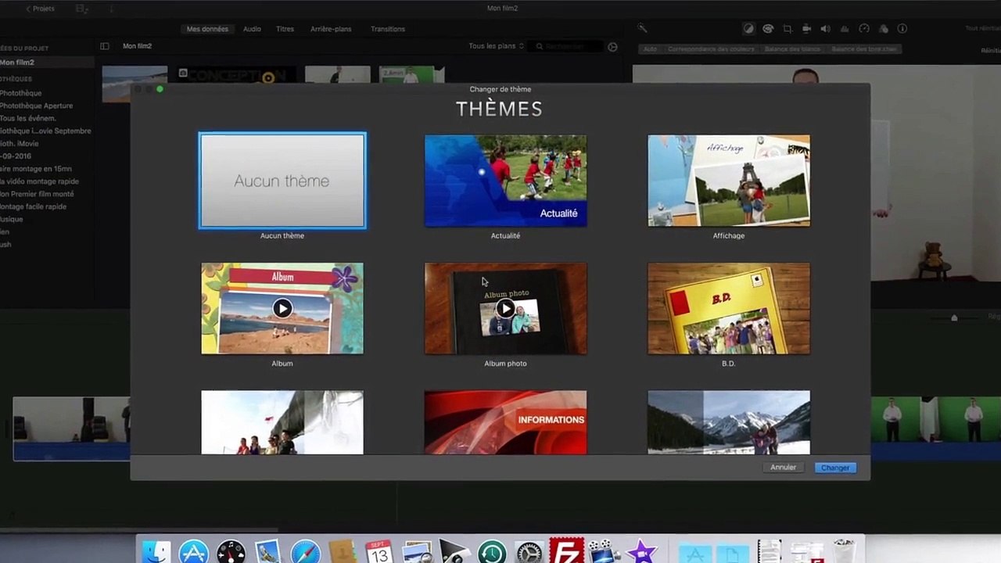The height and width of the screenshot is (563, 1001).
Task: Open Trash from the dock
Action: pos(844,551)
